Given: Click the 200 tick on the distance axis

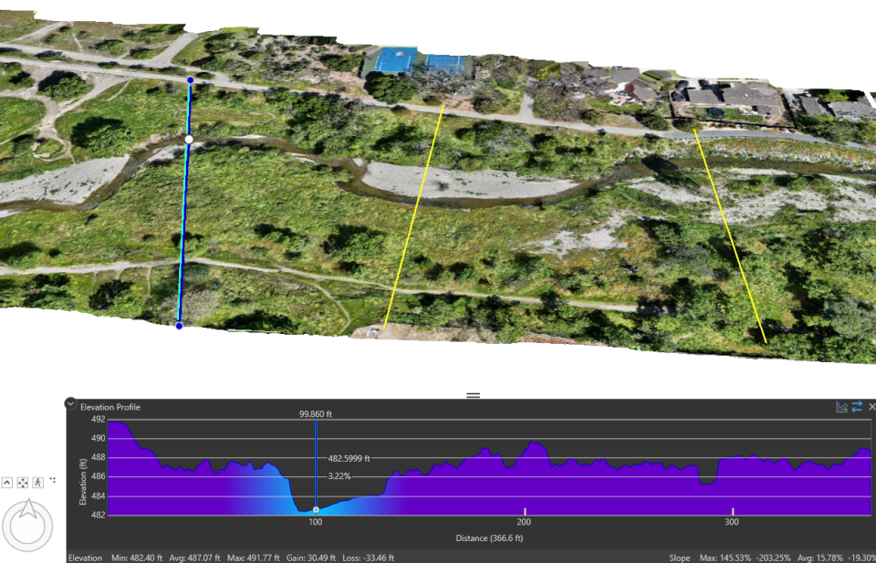Looking at the screenshot, I should tap(524, 522).
